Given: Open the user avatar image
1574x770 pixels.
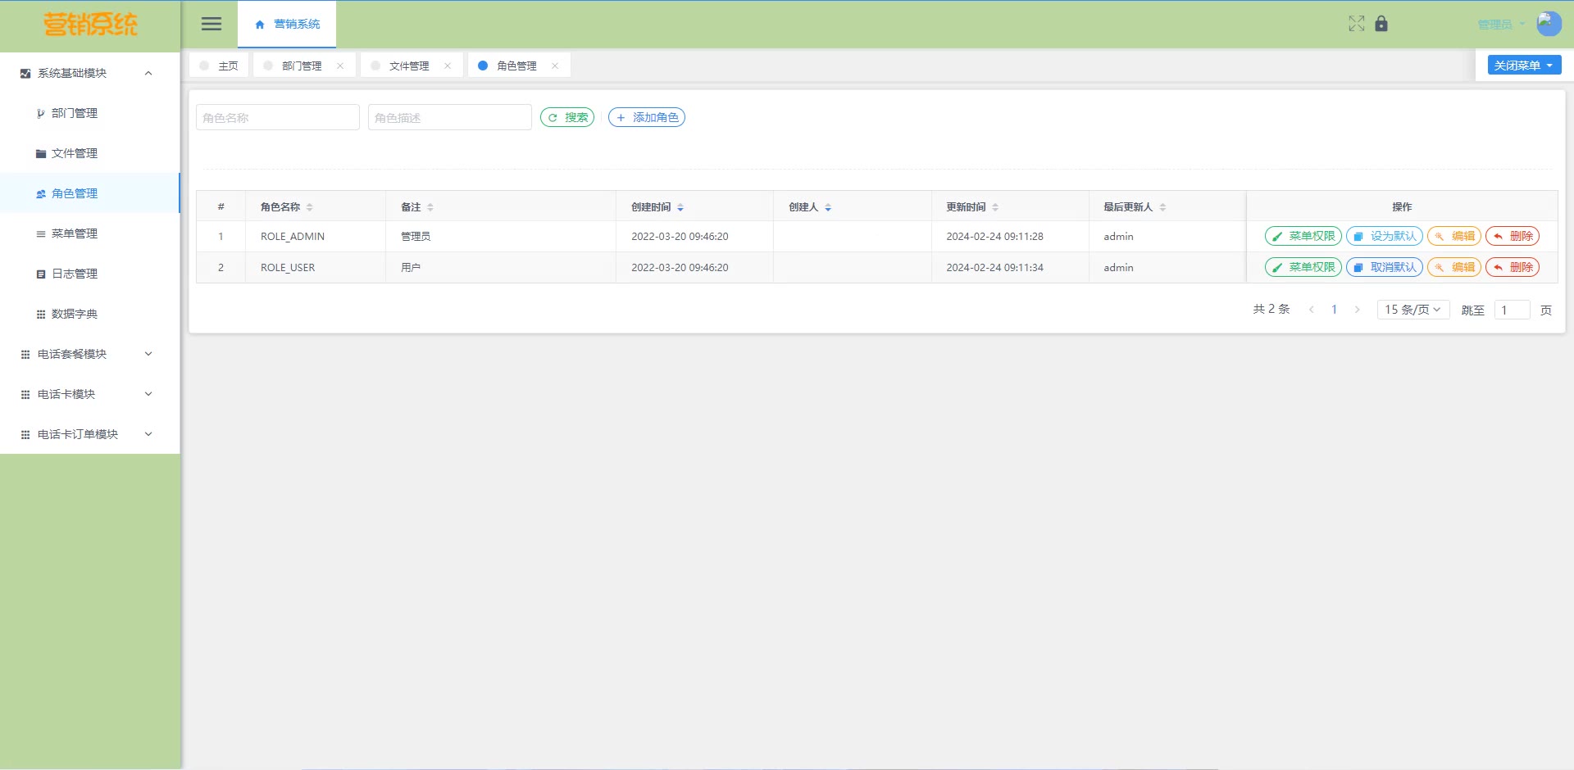Looking at the screenshot, I should [1549, 24].
